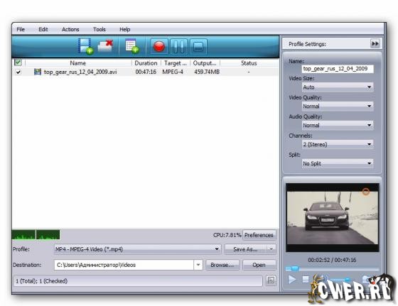This screenshot has height=306, width=398.
Task: Open the Split No Split dropdown
Action: pyautogui.click(x=338, y=163)
